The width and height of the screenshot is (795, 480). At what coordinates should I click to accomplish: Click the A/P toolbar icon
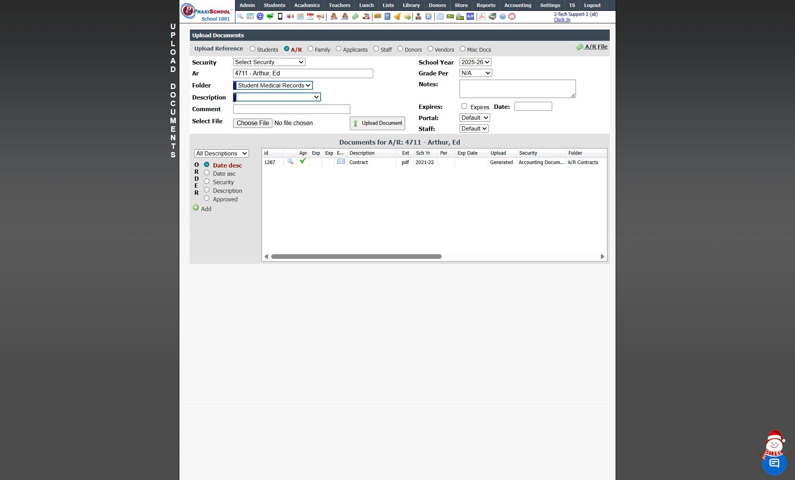click(x=470, y=16)
